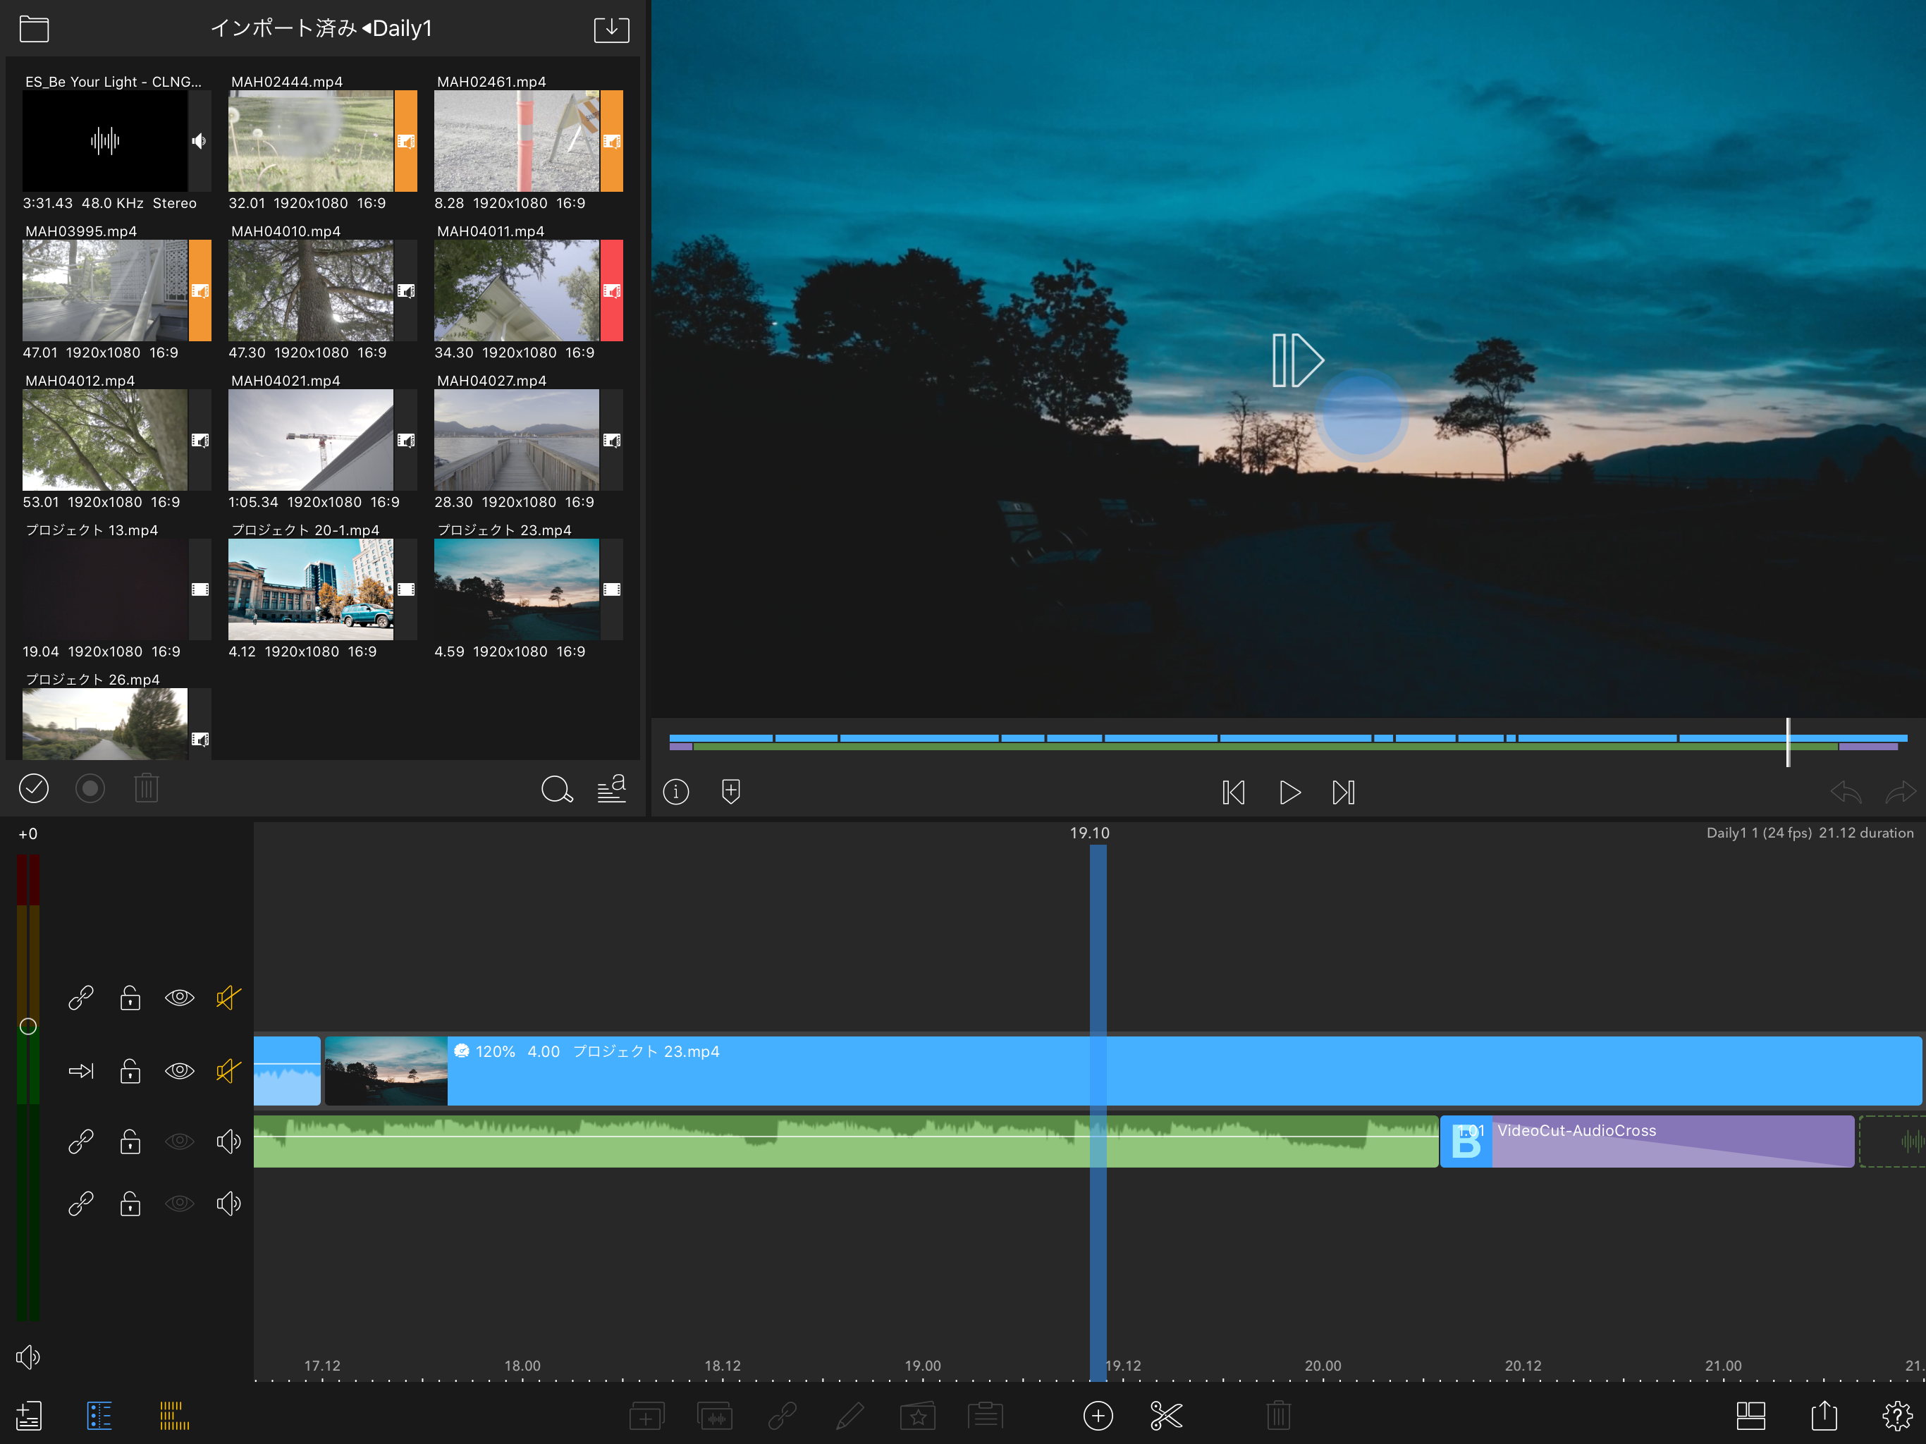Screen dimensions: 1926x1444
Task: Open the settings gear
Action: click(x=1897, y=1416)
